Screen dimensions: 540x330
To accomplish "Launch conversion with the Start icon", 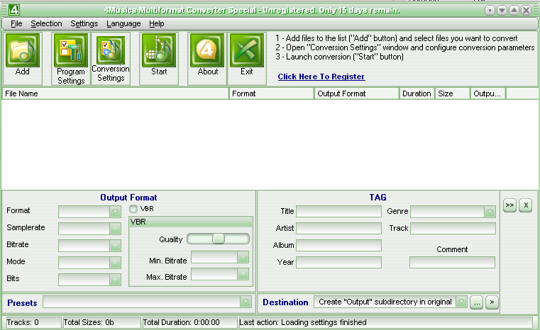I will tap(159, 50).
